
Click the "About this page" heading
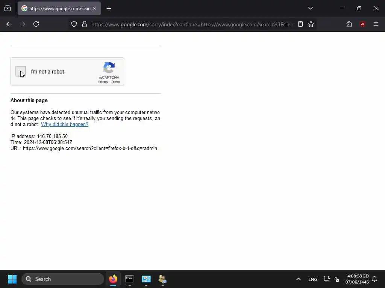[x=29, y=100]
